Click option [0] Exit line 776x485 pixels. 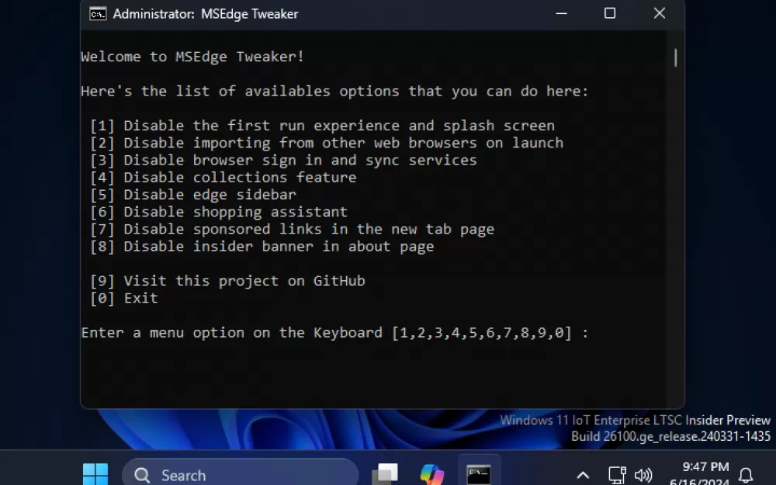click(x=123, y=299)
